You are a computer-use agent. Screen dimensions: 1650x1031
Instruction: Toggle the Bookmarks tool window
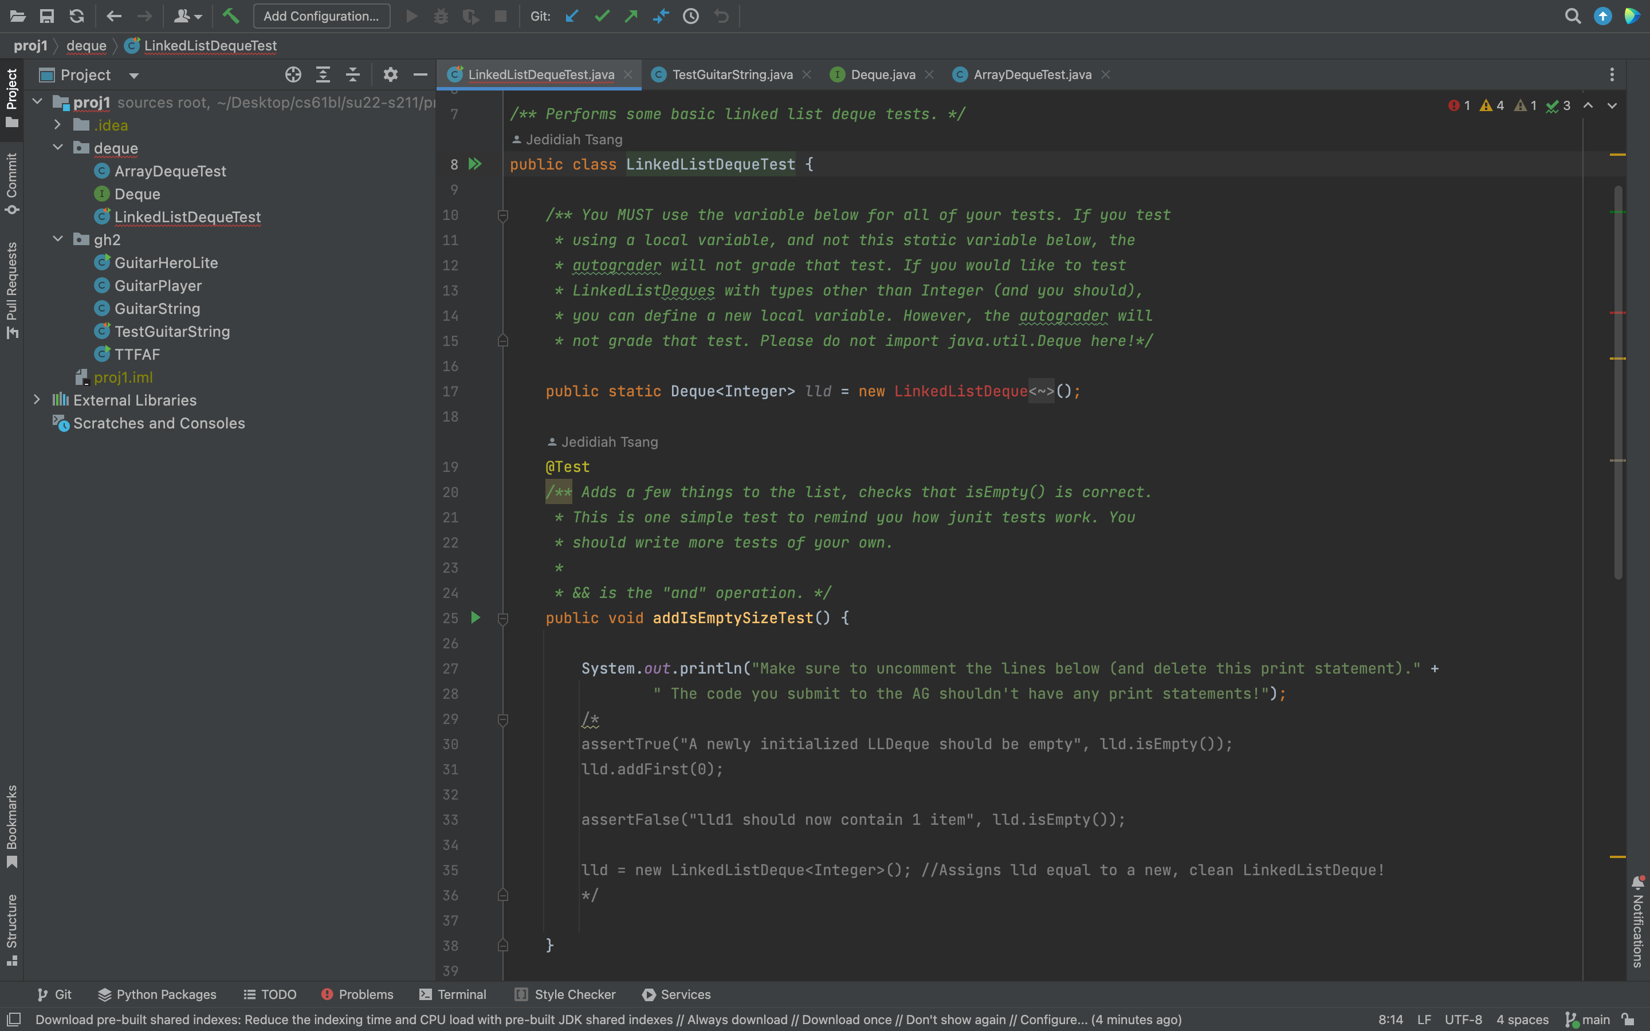pyautogui.click(x=11, y=826)
